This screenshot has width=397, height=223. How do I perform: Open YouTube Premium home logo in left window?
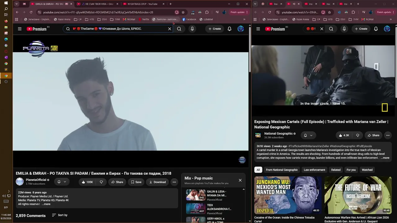click(36, 29)
